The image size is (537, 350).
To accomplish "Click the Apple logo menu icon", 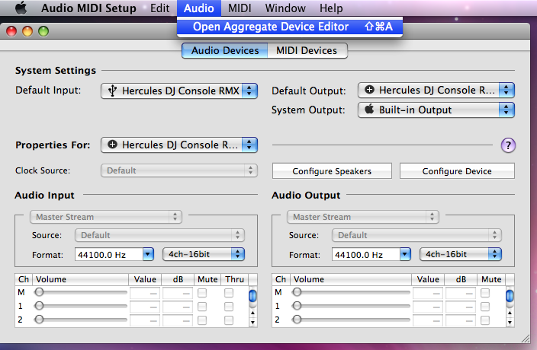I will coord(21,8).
